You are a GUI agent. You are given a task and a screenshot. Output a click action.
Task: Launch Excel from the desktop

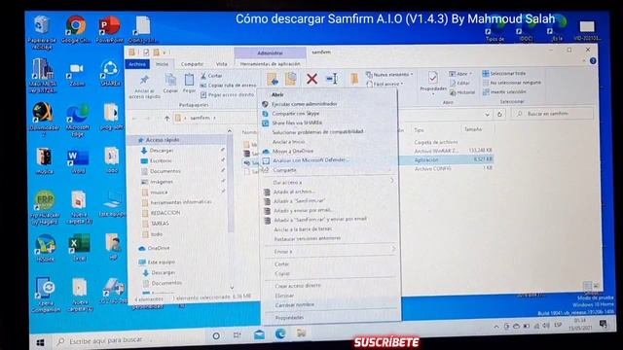79,248
